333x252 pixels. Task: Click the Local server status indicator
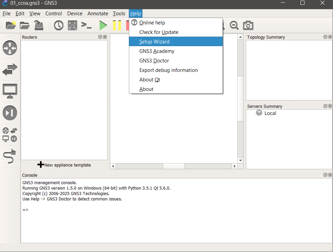tap(259, 113)
